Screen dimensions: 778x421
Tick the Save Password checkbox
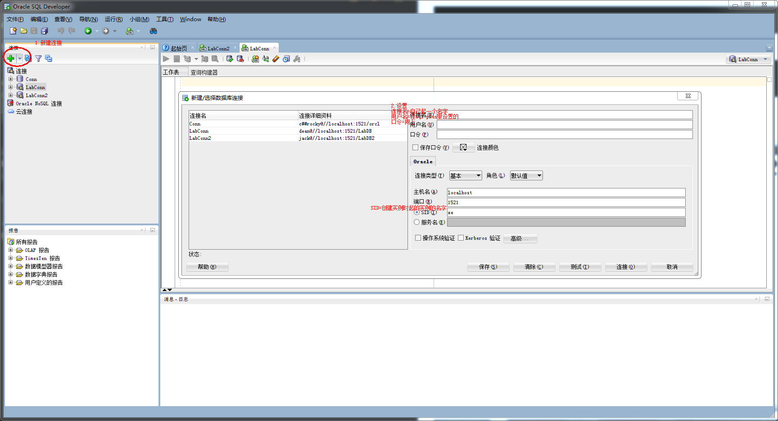(416, 148)
